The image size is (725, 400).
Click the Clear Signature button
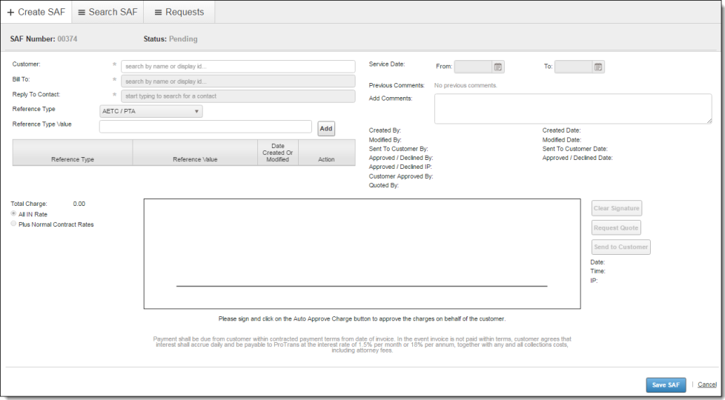(x=616, y=208)
